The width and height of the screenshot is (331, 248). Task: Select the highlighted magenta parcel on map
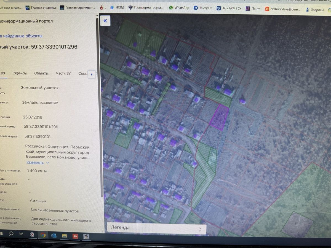click(220, 117)
